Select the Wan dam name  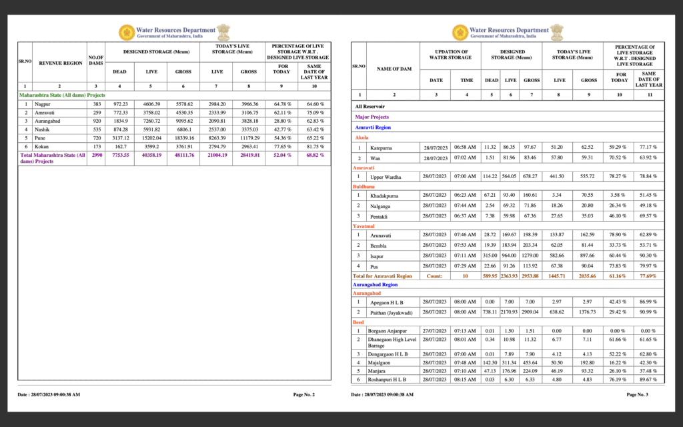pos(375,159)
